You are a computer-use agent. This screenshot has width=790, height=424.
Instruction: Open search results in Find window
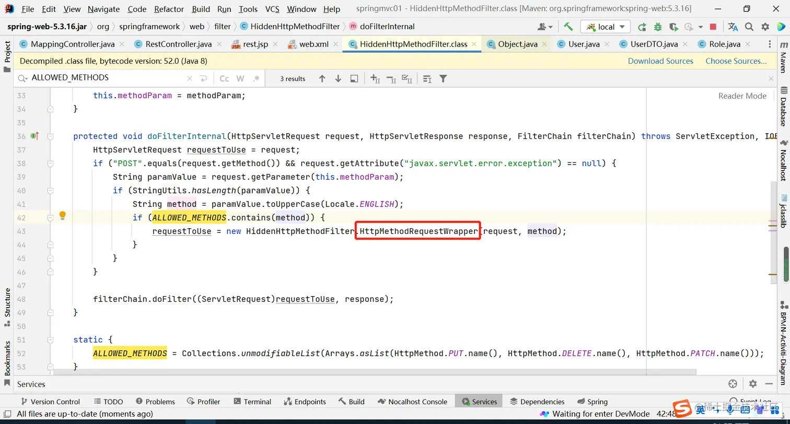[x=354, y=78]
